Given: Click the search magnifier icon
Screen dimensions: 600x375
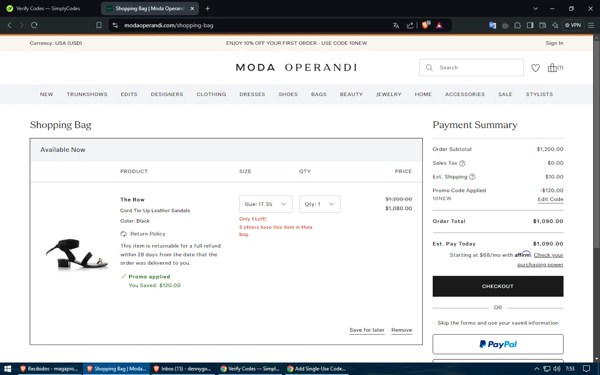Looking at the screenshot, I should tap(429, 68).
